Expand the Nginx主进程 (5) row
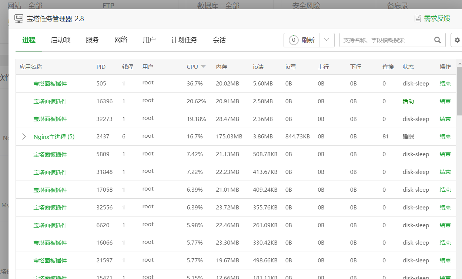 click(x=24, y=137)
